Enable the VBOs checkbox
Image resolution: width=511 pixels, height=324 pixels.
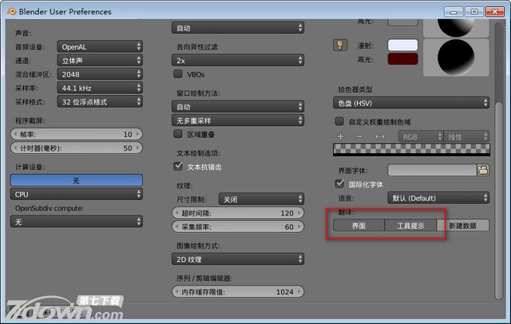(178, 74)
